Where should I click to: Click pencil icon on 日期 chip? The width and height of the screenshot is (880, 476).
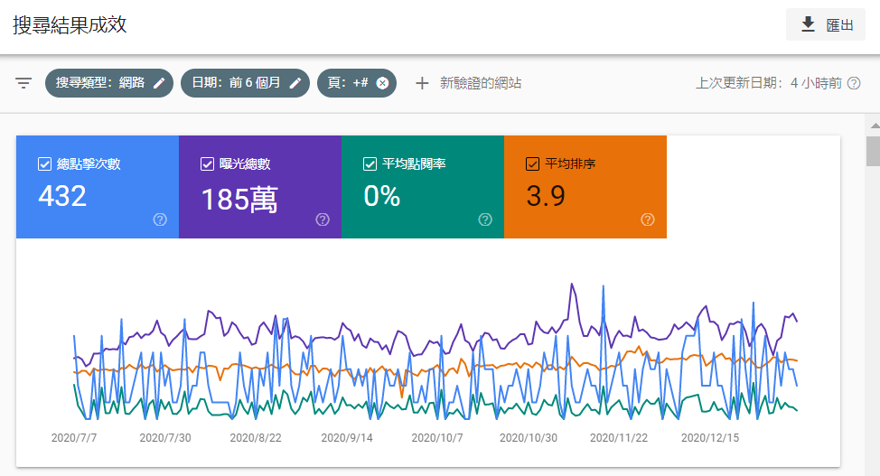295,83
